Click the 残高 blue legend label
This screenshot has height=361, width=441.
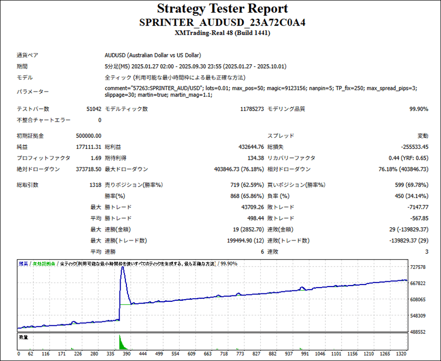23,264
